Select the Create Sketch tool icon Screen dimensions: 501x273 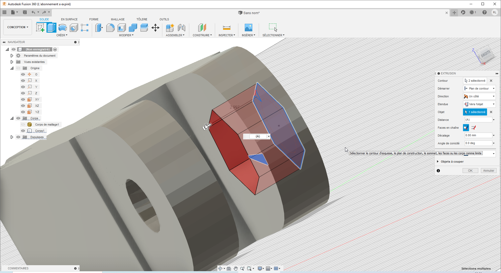pyautogui.click(x=40, y=27)
